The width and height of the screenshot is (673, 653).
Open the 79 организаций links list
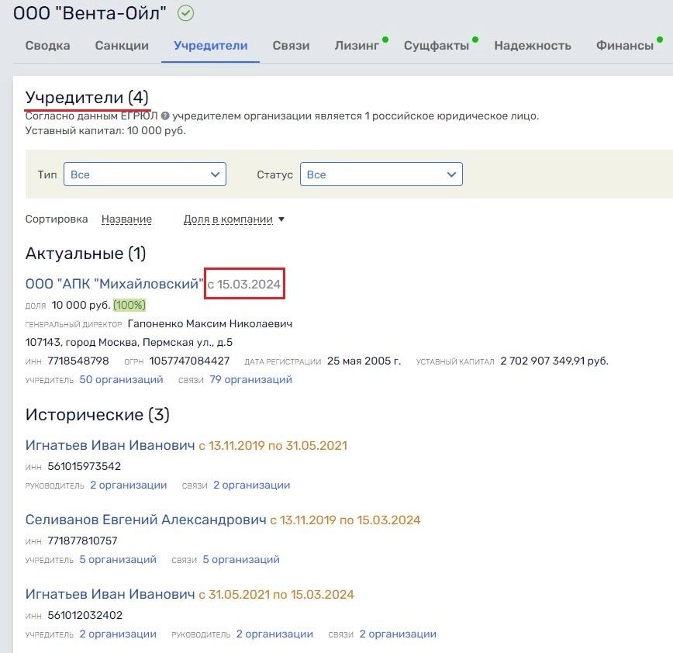(250, 379)
